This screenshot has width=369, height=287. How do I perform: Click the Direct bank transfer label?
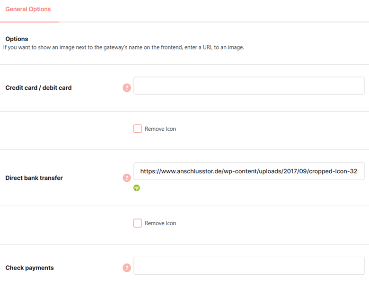click(34, 178)
